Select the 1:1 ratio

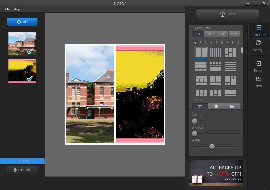tap(198, 34)
